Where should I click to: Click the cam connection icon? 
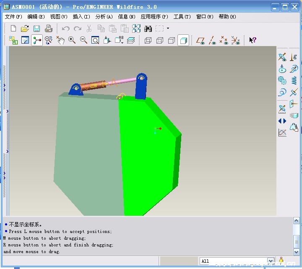pyautogui.click(x=282, y=69)
